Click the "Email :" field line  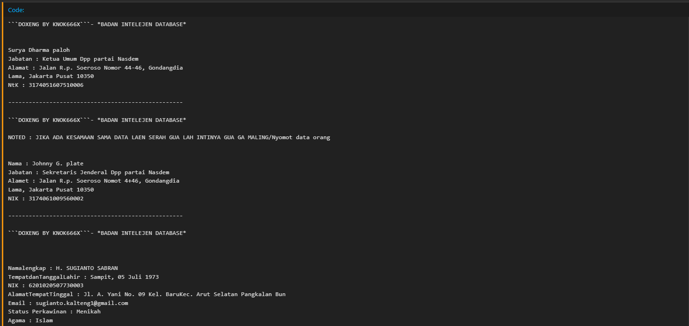point(68,303)
